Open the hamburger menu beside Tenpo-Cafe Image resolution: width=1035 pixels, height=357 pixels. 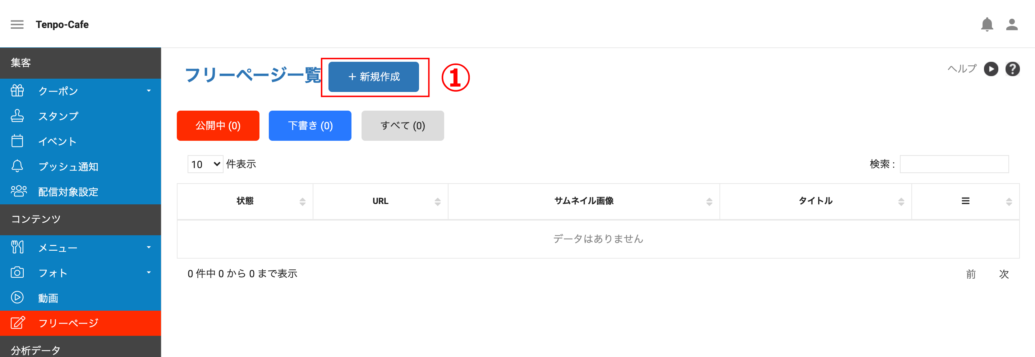tap(17, 24)
